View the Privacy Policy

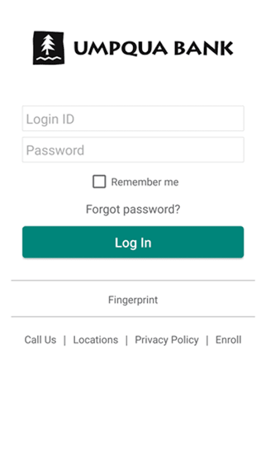pyautogui.click(x=167, y=340)
